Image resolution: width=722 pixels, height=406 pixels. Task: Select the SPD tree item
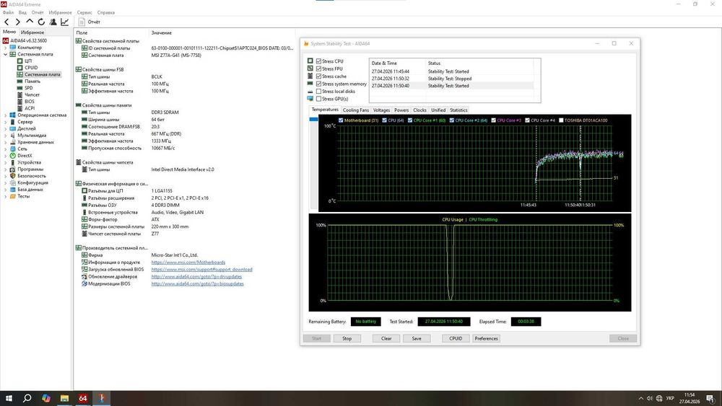29,88
